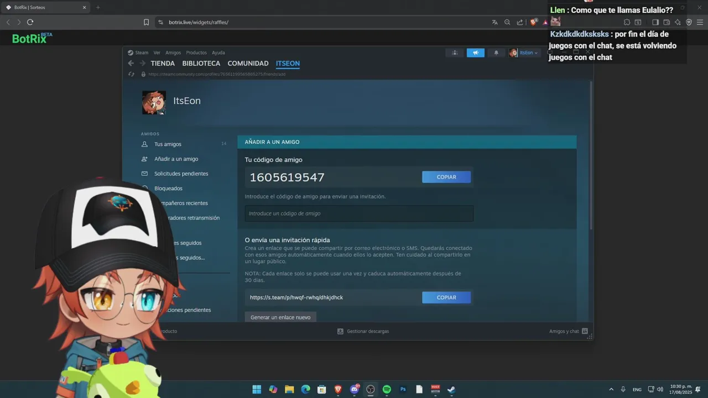Screen dimensions: 708x398
Task: Open the TIENDA tab in Steam
Action: 163,64
